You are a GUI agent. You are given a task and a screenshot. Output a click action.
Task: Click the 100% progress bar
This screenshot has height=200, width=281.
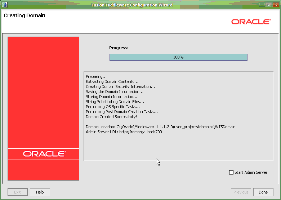coord(178,57)
